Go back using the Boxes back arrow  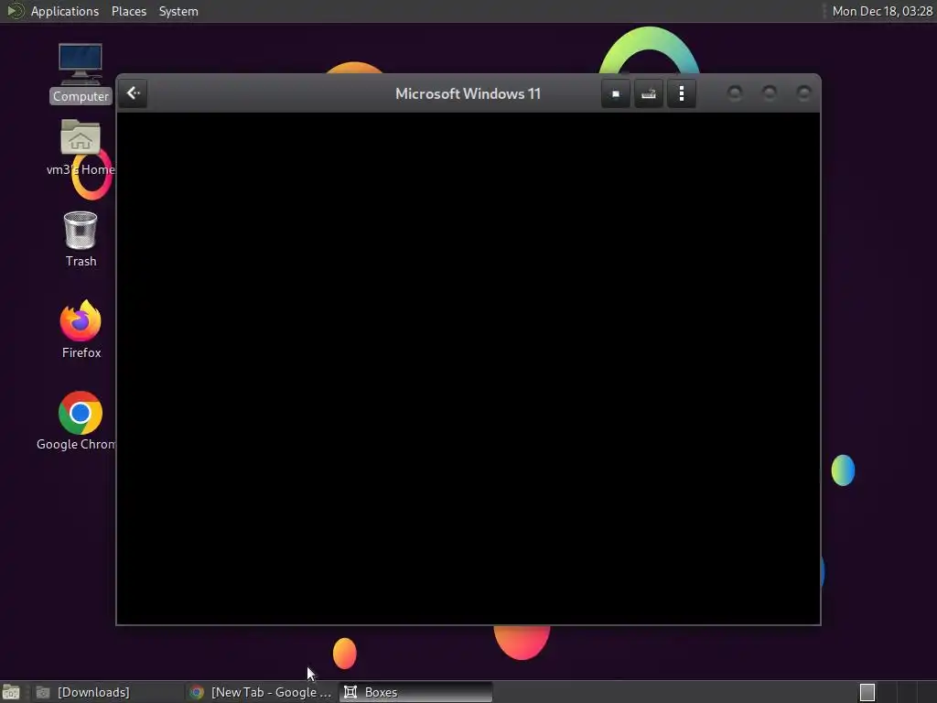coord(134,93)
